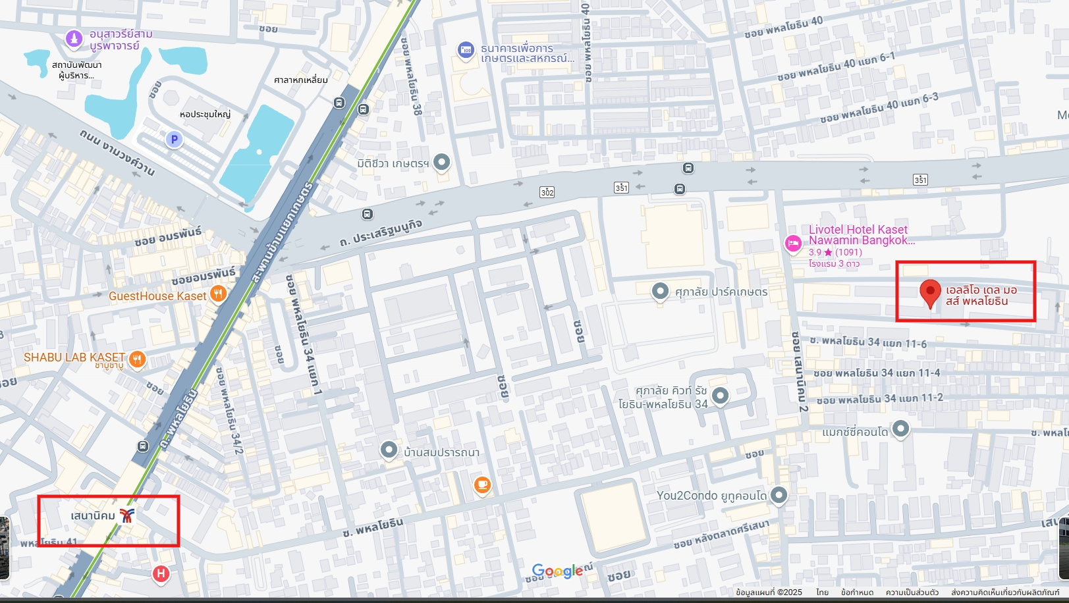Select the blue parking P icon

coord(174,140)
